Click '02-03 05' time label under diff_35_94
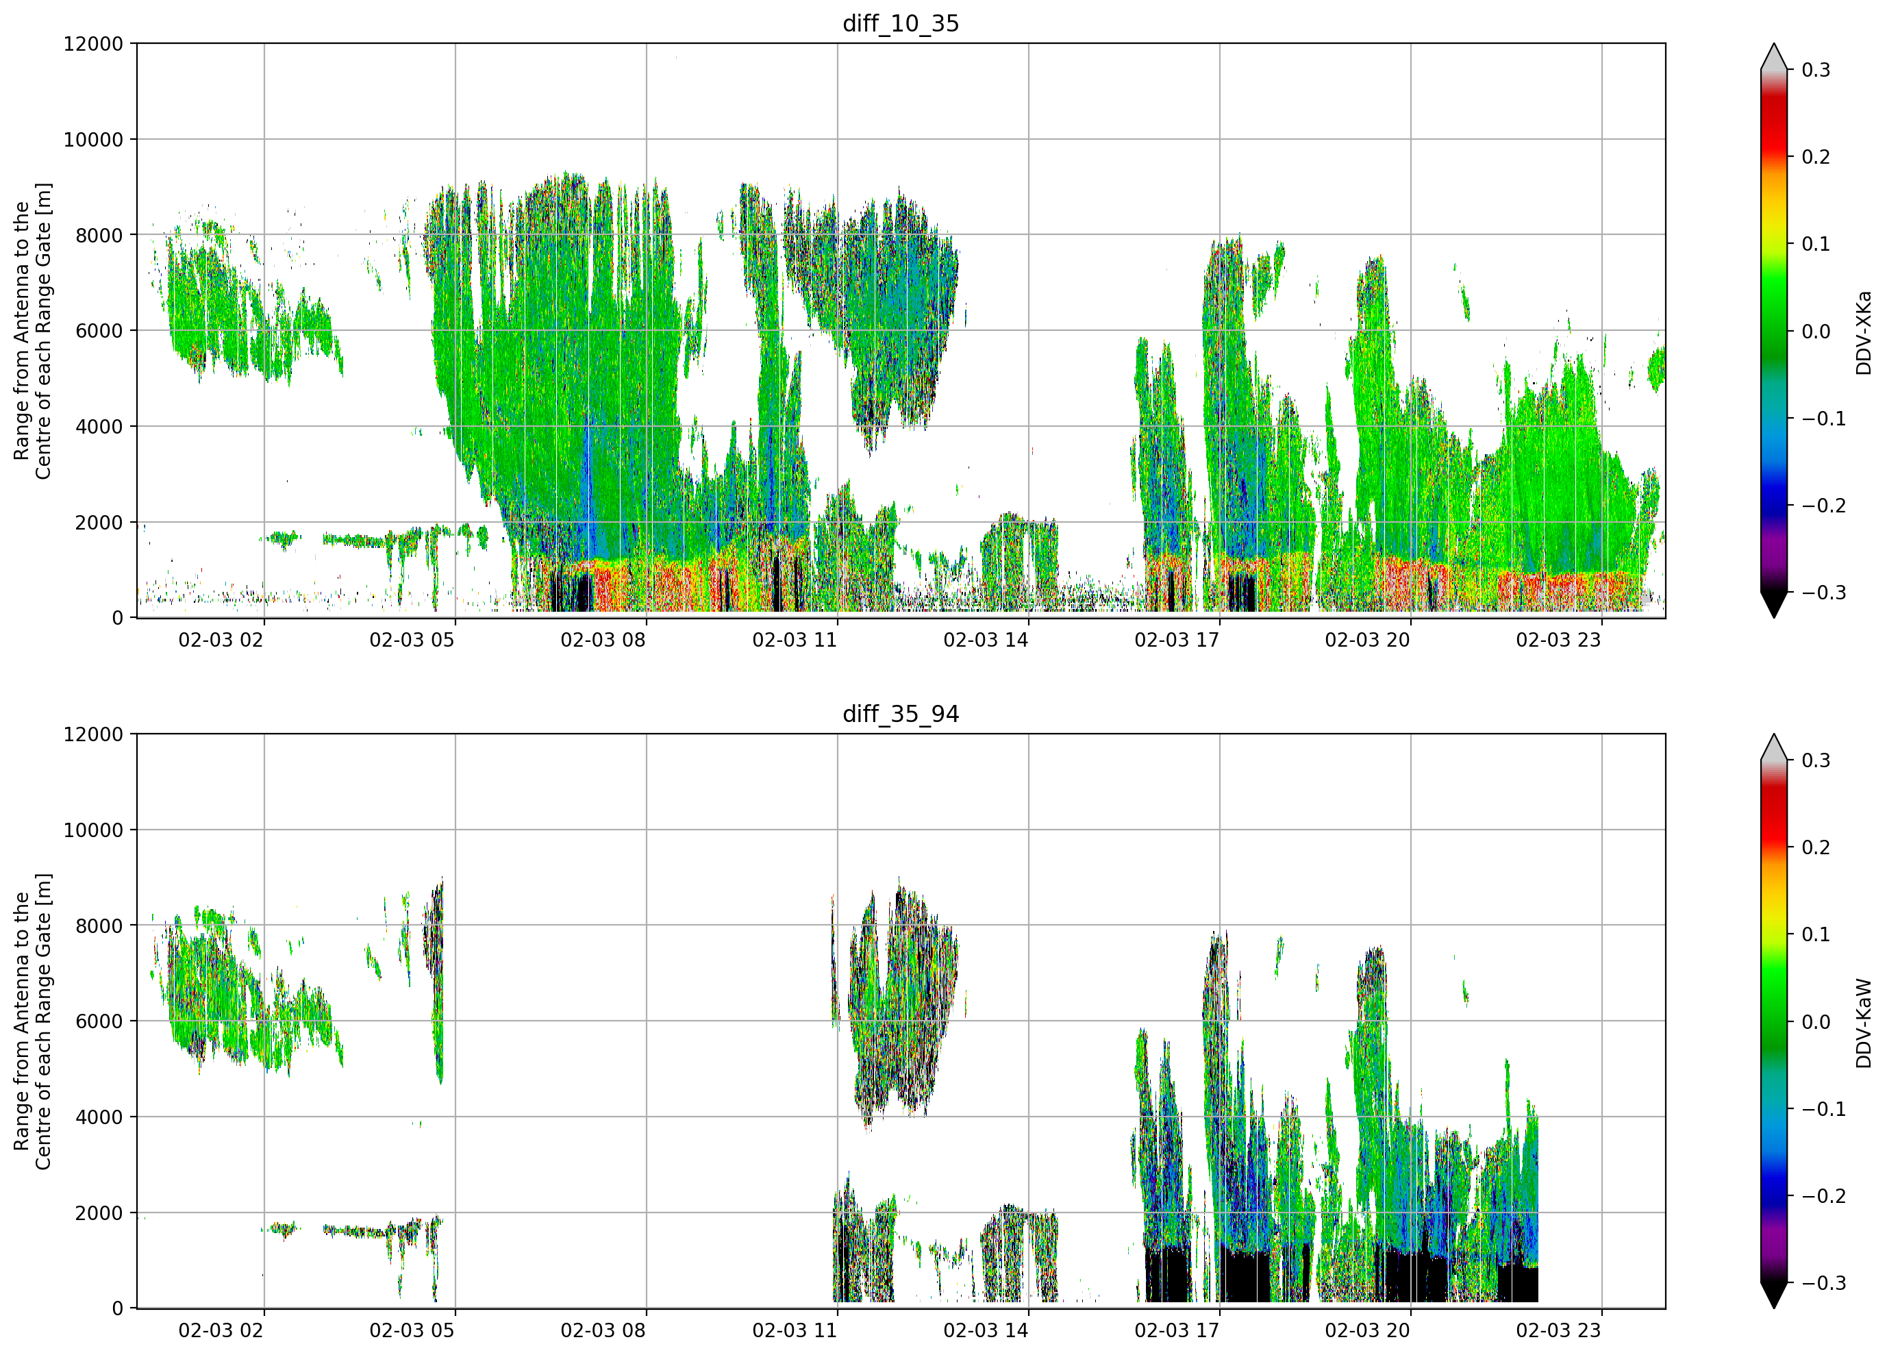The image size is (1887, 1355). pyautogui.click(x=412, y=1331)
